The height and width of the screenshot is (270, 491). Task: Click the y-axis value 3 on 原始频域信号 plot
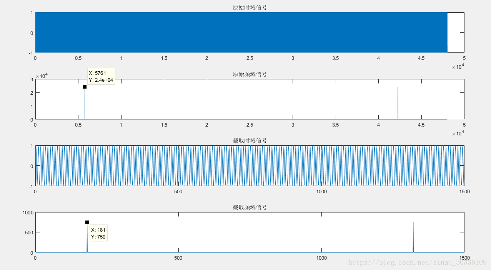point(31,79)
